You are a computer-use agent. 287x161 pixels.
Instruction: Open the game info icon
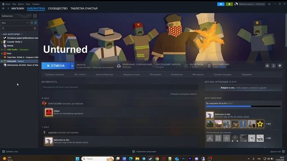274,66
